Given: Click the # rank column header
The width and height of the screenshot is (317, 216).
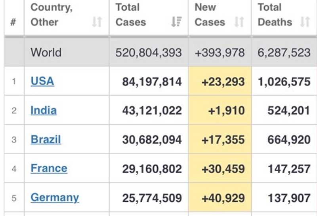Looking at the screenshot, I should [13, 22].
